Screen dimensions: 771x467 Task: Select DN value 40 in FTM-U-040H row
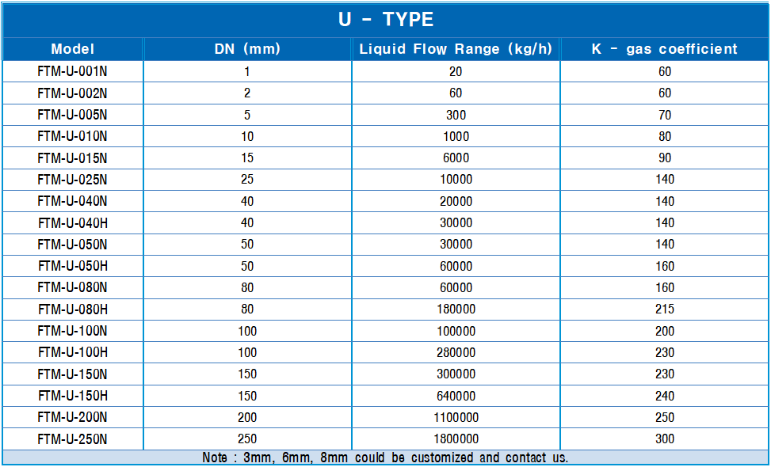[x=247, y=223]
